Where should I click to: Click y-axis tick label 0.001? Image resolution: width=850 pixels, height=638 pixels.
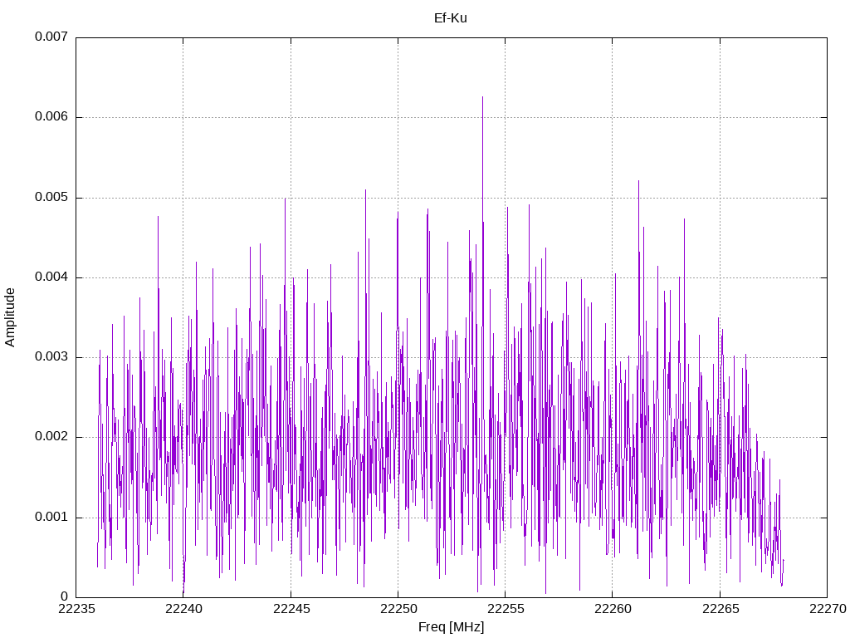tap(51, 517)
